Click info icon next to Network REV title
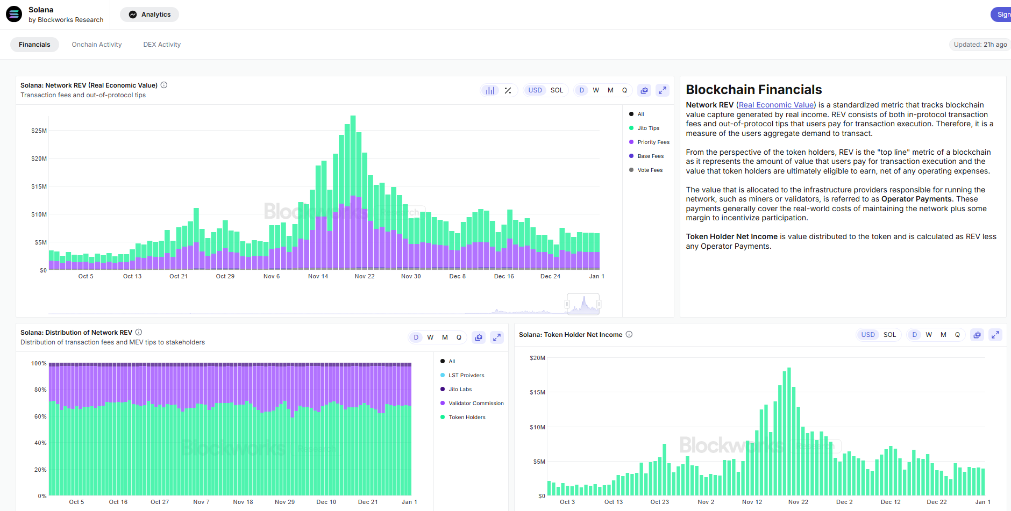 pyautogui.click(x=163, y=85)
